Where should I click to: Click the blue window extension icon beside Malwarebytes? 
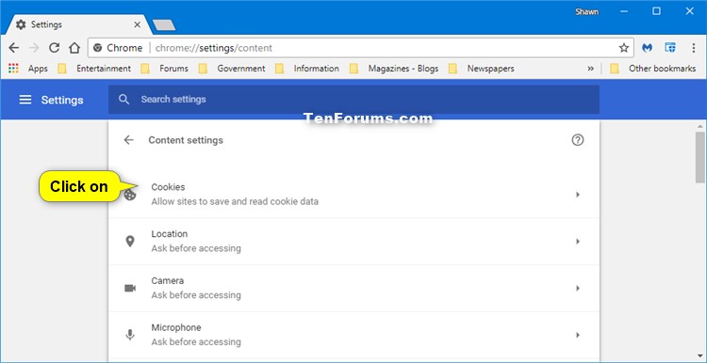[670, 48]
